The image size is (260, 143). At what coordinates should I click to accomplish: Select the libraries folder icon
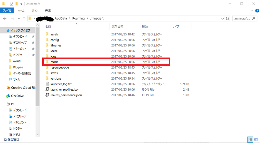coord(47,45)
